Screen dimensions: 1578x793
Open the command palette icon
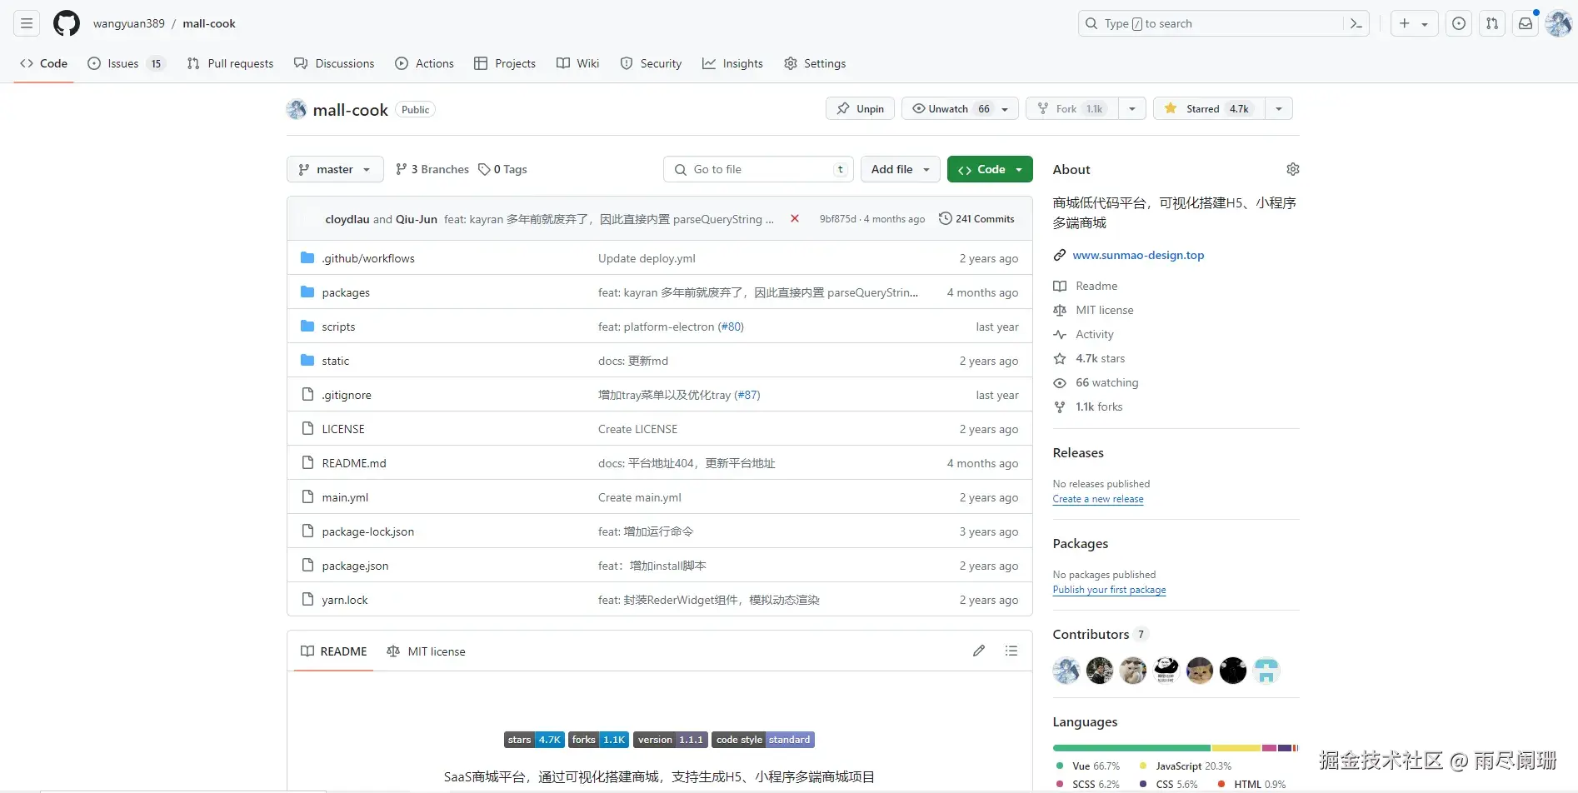(1356, 23)
